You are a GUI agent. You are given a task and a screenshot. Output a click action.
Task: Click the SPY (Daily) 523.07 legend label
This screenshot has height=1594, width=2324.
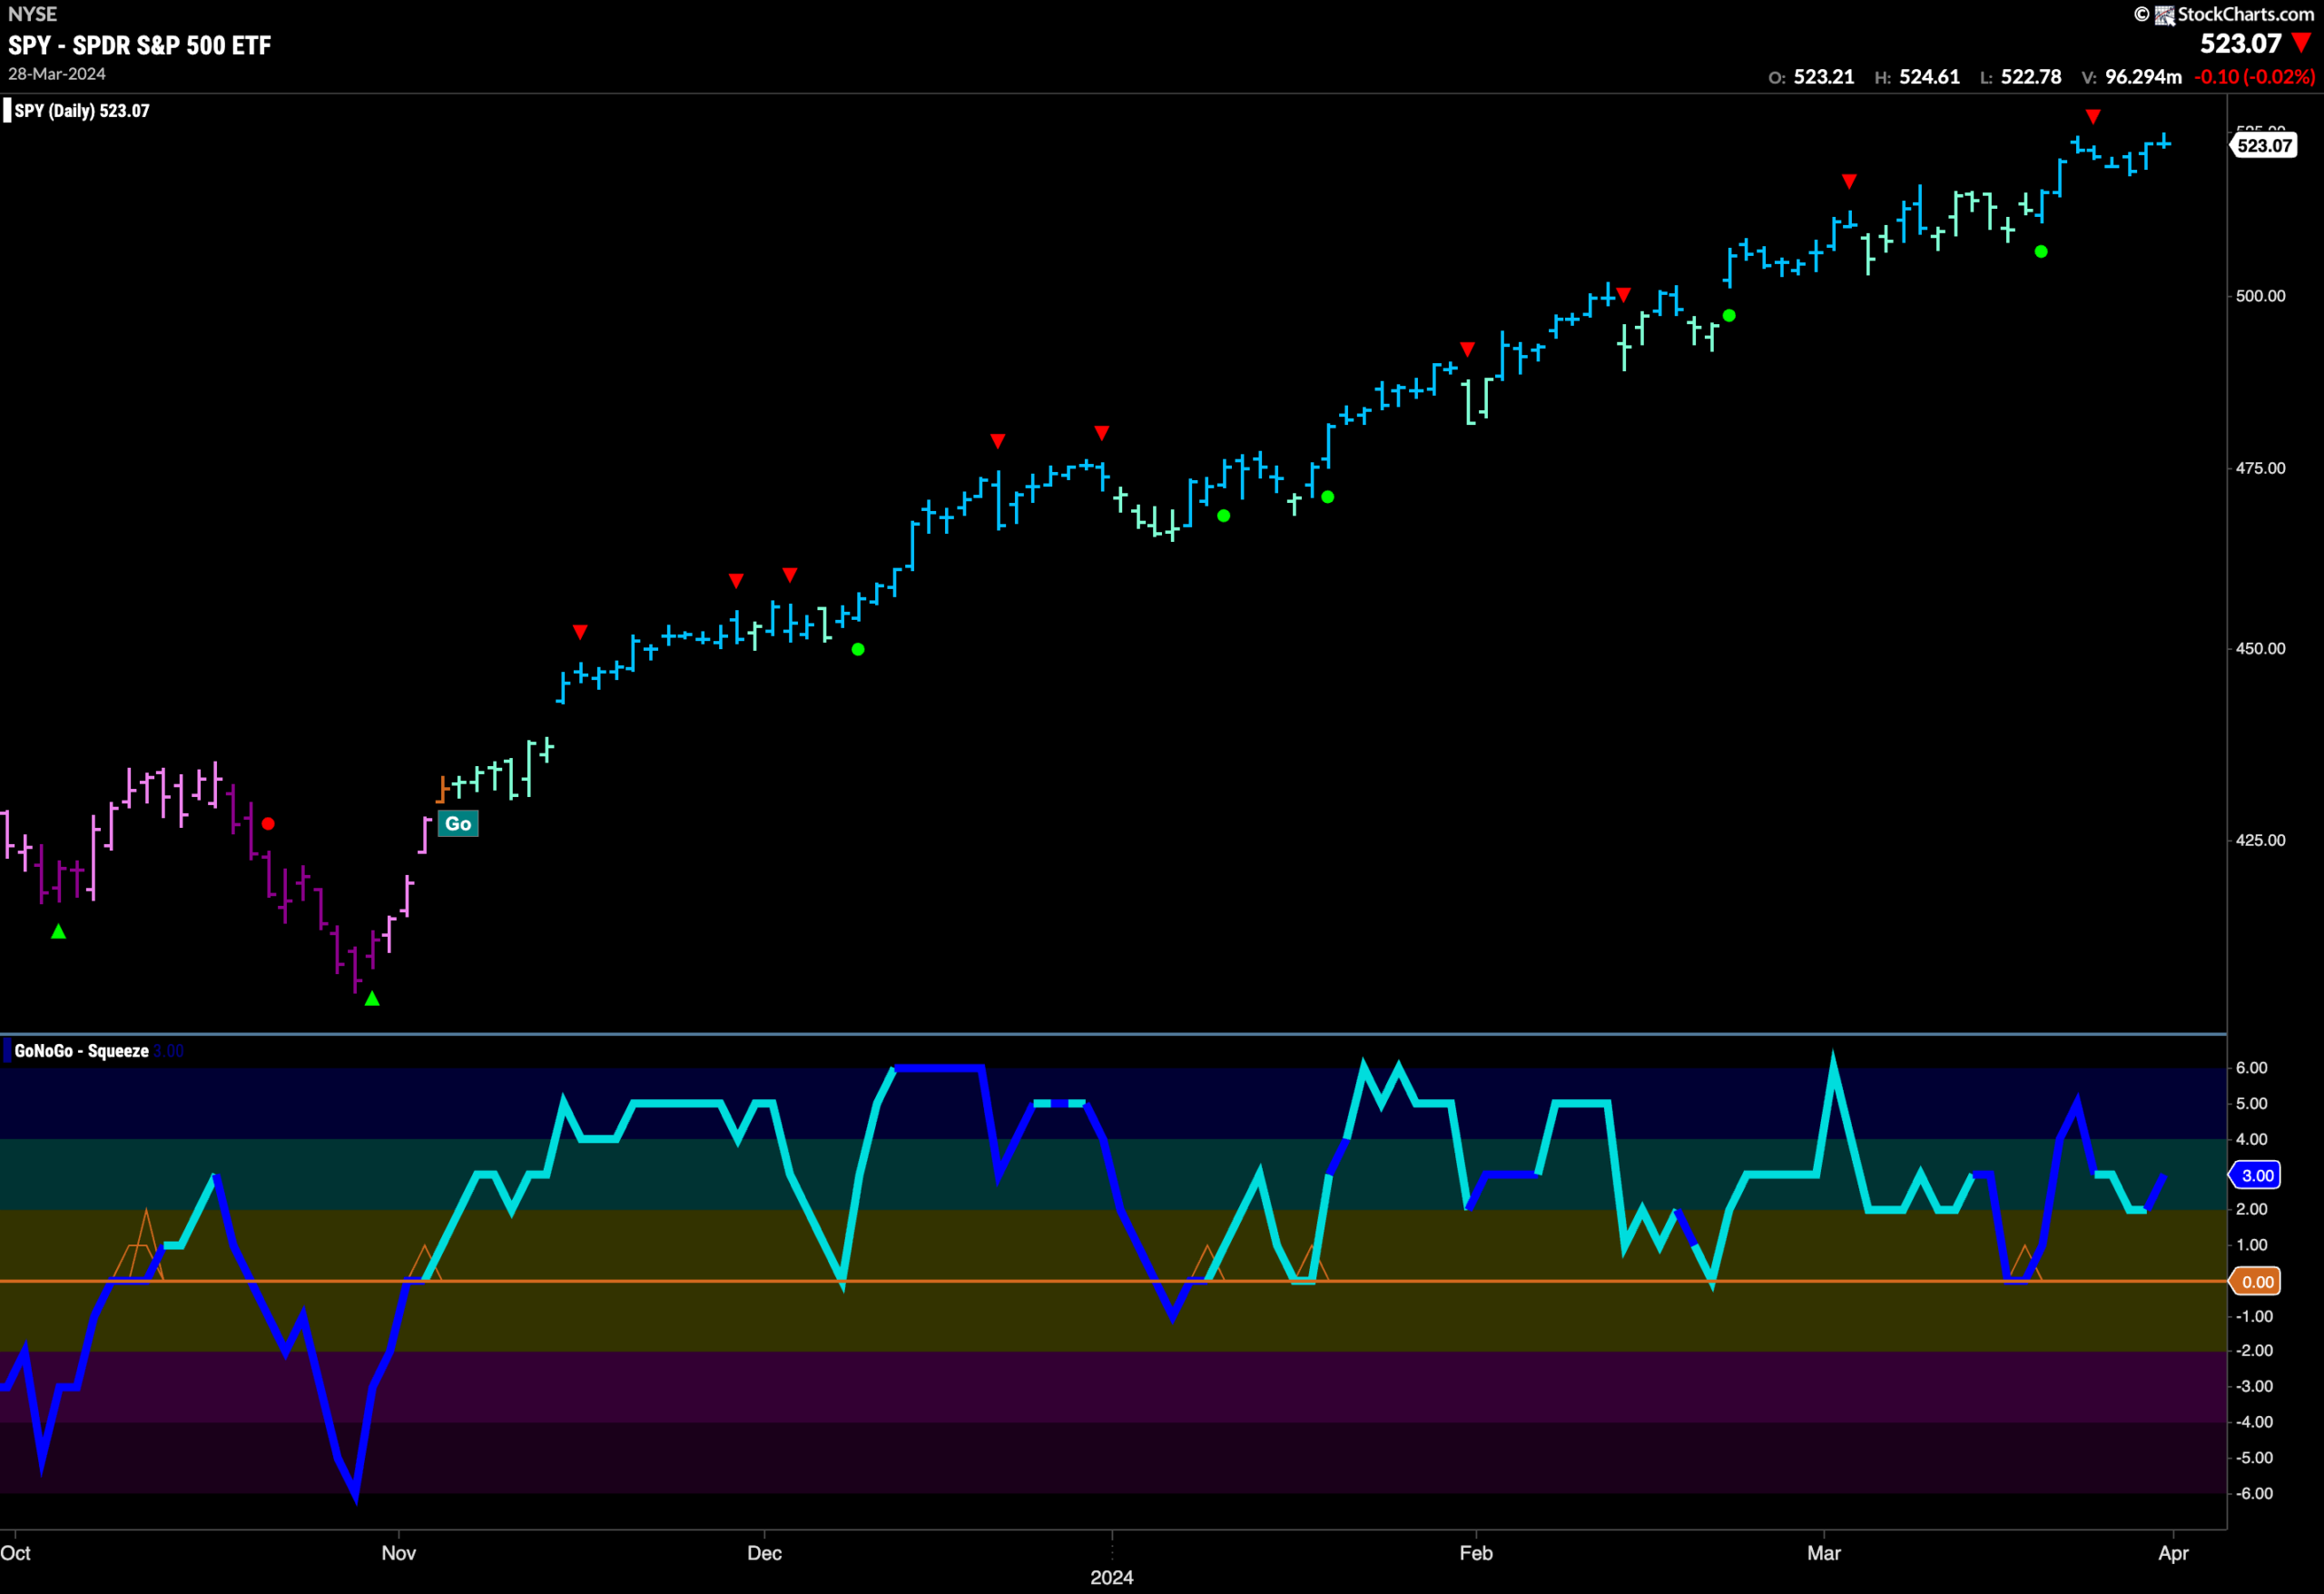pos(82,111)
